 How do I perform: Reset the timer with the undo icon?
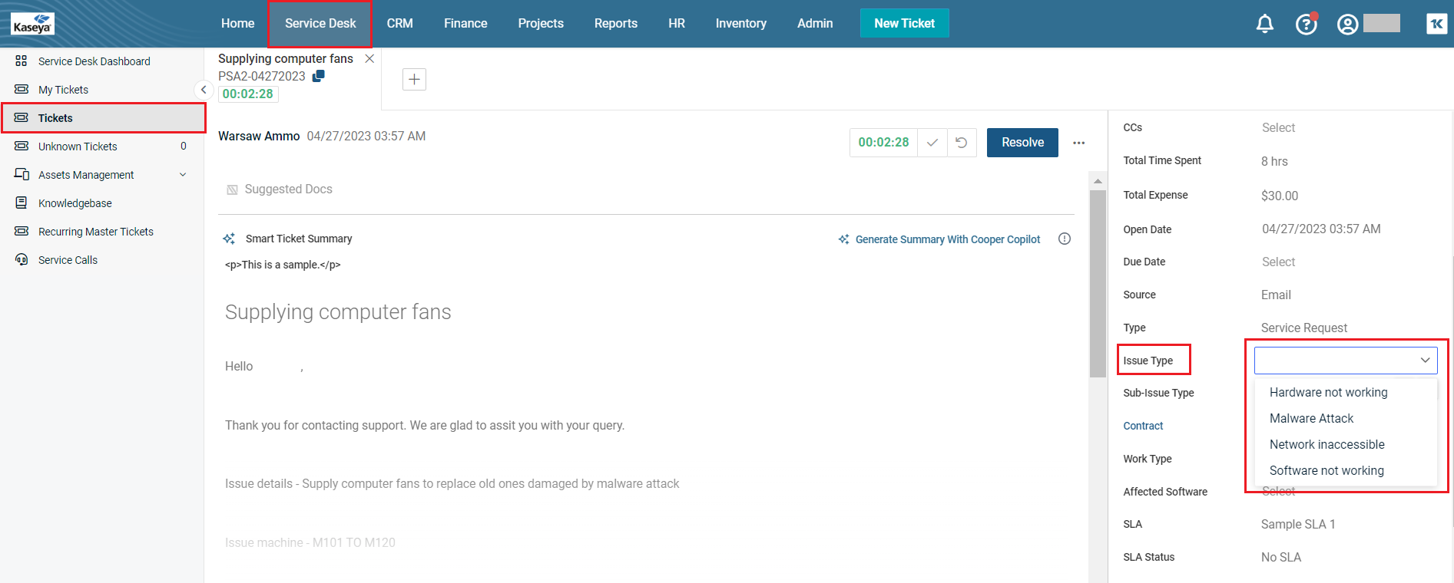961,143
